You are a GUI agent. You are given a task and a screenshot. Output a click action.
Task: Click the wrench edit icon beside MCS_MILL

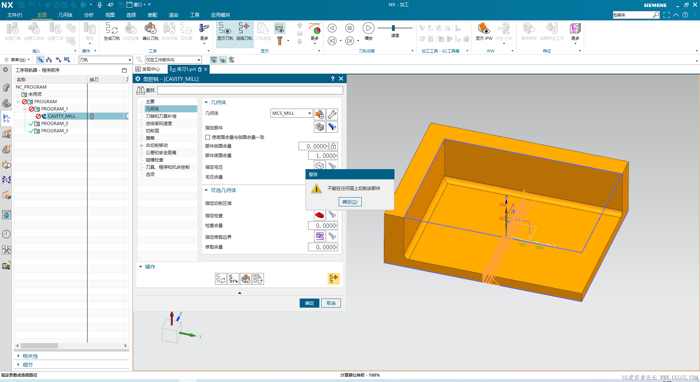(x=332, y=114)
